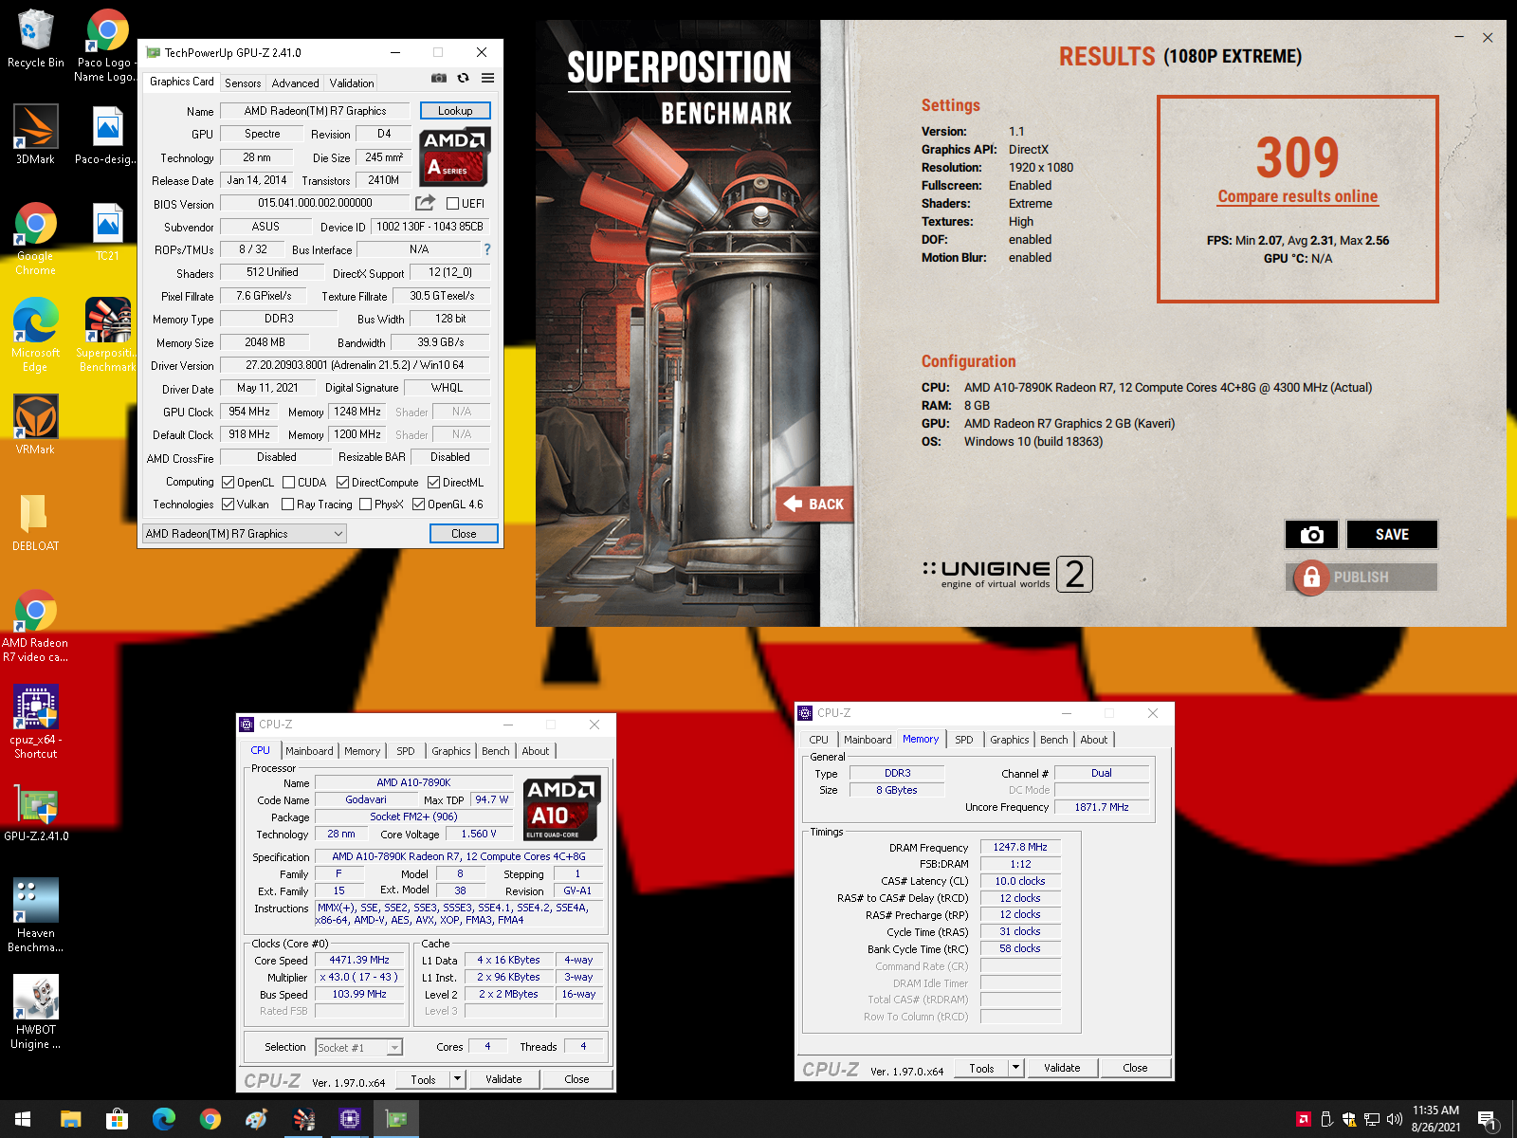
Task: Click the PUBLISH button in Superposition
Action: pos(1362,577)
